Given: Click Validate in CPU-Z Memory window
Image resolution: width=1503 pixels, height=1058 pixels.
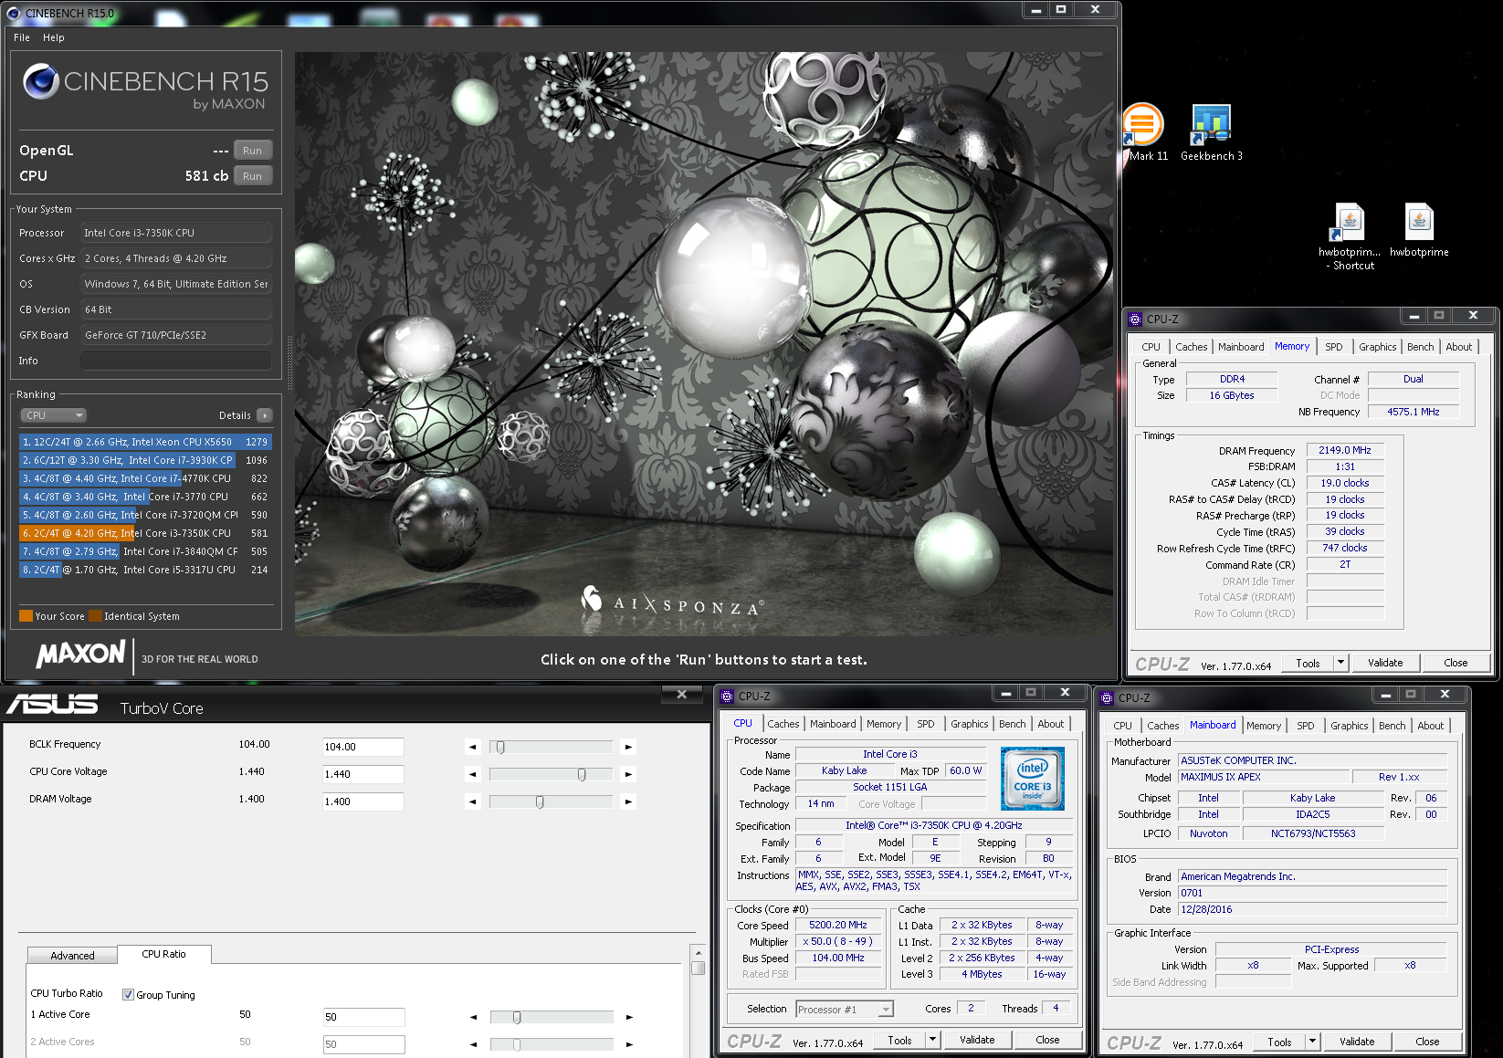Looking at the screenshot, I should point(1385,663).
